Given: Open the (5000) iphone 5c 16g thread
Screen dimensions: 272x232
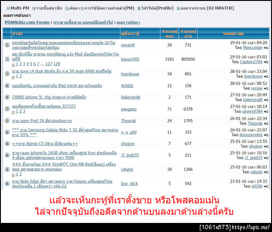Looking at the screenshot, I should pyautogui.click(x=49, y=97).
